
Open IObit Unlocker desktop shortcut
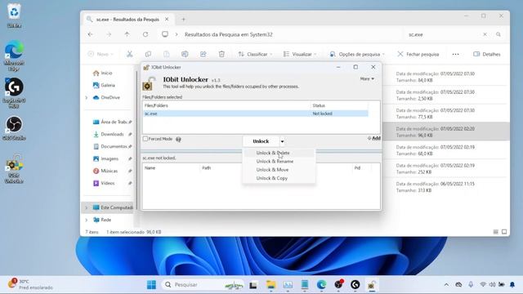[x=14, y=169]
